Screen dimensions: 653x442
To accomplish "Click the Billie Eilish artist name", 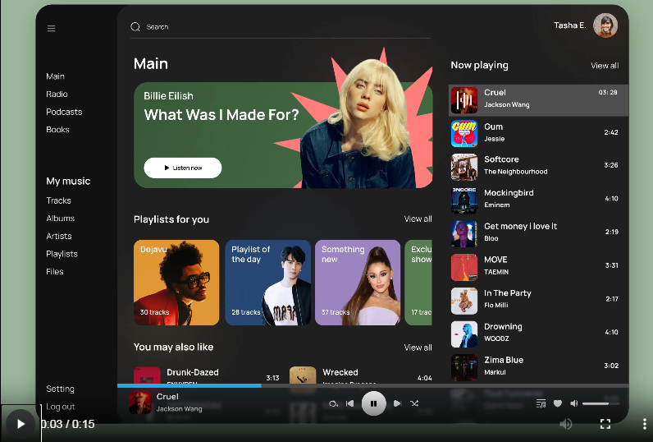I will [x=168, y=96].
